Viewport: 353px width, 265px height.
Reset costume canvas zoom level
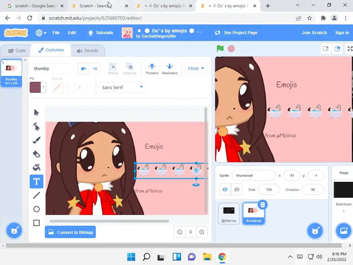click(x=190, y=232)
